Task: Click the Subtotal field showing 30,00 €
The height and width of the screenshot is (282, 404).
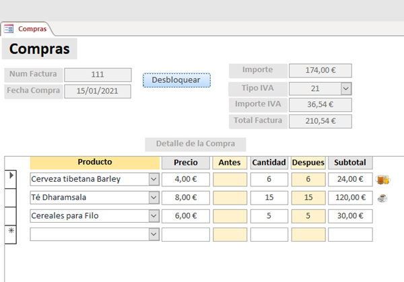Action: (349, 216)
